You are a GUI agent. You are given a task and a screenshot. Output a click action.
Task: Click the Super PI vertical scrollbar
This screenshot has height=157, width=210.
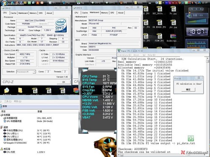pos(207,105)
